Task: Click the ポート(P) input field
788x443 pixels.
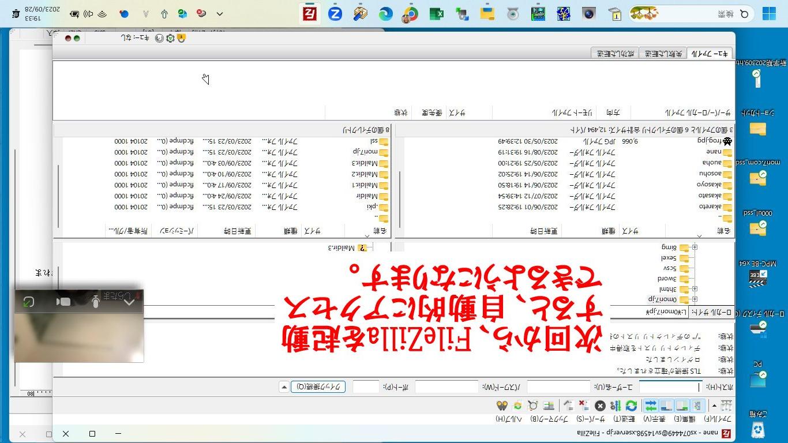Action: point(366,387)
